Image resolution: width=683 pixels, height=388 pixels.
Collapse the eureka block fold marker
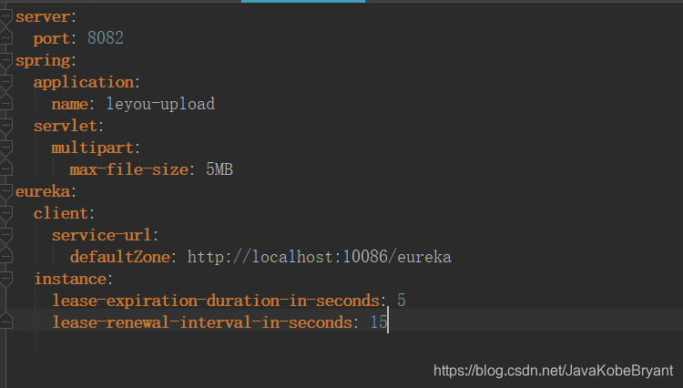coord(5,192)
